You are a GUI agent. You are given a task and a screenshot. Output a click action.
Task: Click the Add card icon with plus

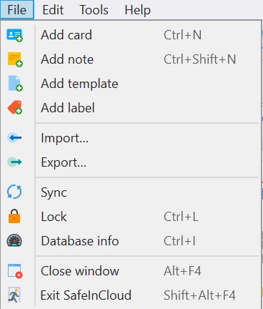[x=14, y=35]
